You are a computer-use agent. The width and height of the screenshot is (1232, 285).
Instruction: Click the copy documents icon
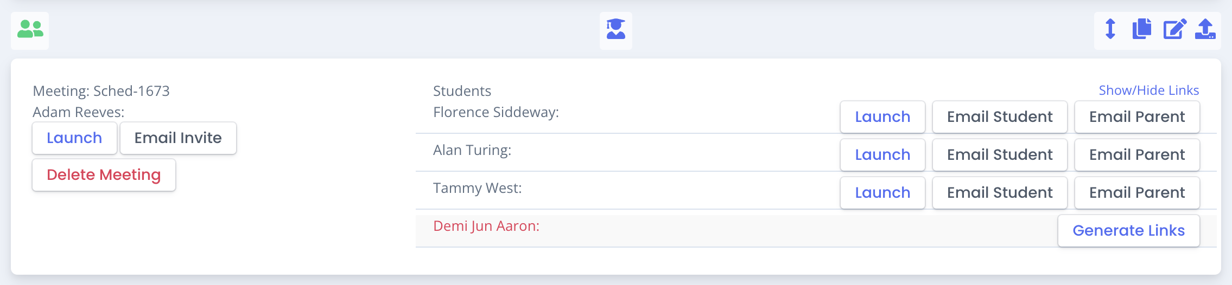(1142, 29)
